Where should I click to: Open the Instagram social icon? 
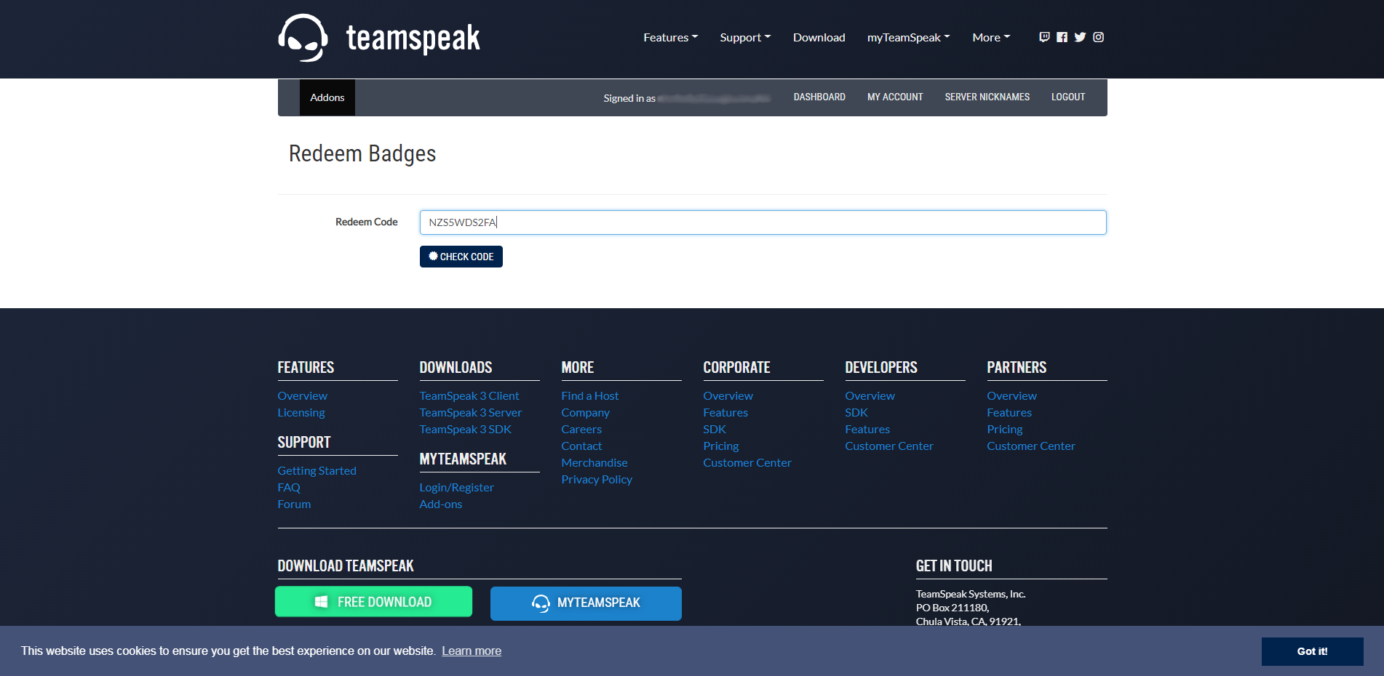tap(1098, 37)
